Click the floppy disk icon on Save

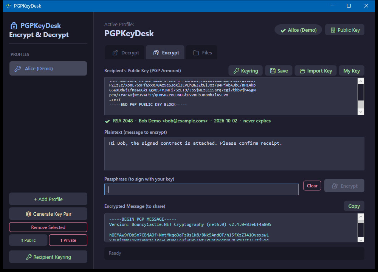pos(273,71)
